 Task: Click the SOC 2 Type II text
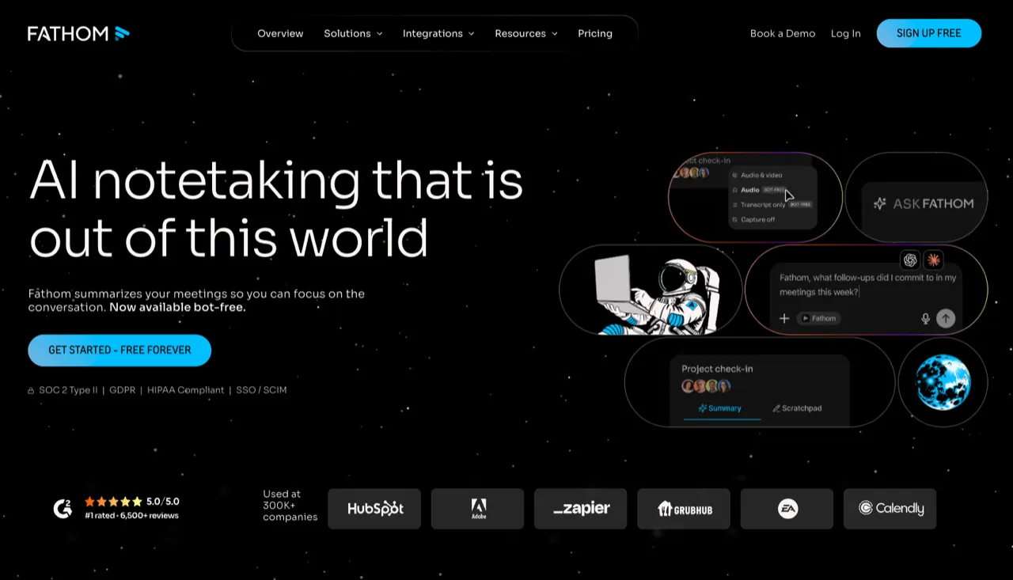(x=68, y=390)
